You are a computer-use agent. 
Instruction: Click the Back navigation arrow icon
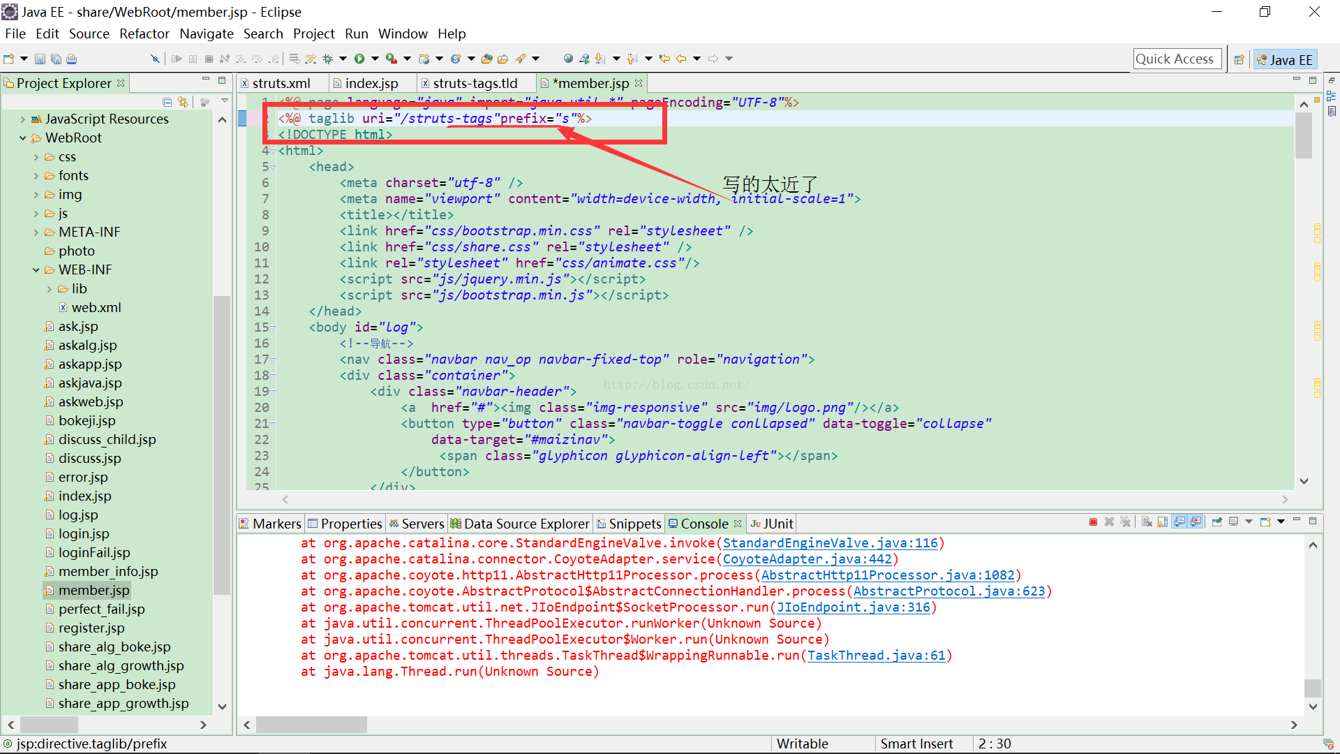[681, 59]
